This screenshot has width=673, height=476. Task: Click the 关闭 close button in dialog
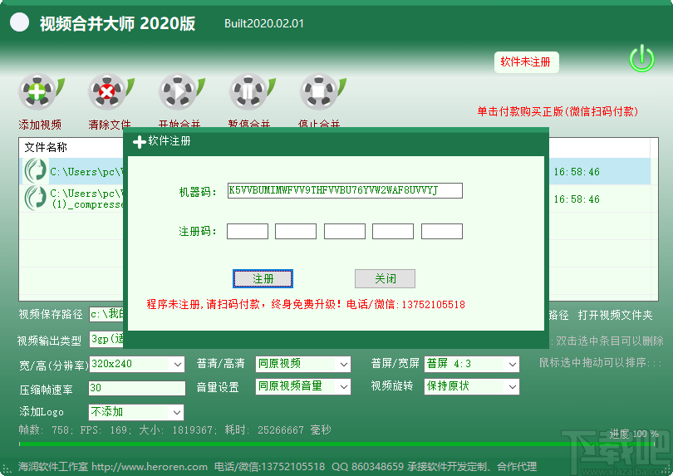(x=385, y=278)
